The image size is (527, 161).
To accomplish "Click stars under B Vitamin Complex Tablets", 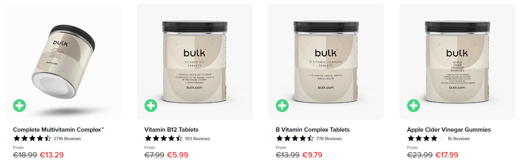I will coord(295,138).
